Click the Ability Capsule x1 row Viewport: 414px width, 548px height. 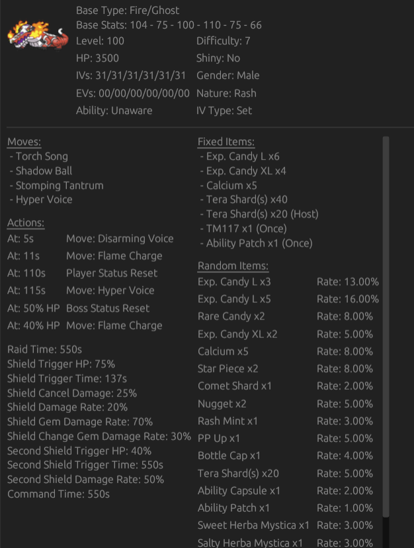[x=239, y=491]
